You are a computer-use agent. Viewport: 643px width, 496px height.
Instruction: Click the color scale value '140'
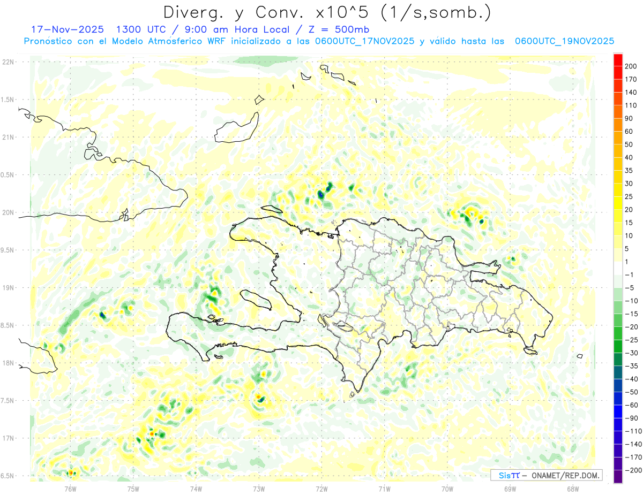coord(631,92)
